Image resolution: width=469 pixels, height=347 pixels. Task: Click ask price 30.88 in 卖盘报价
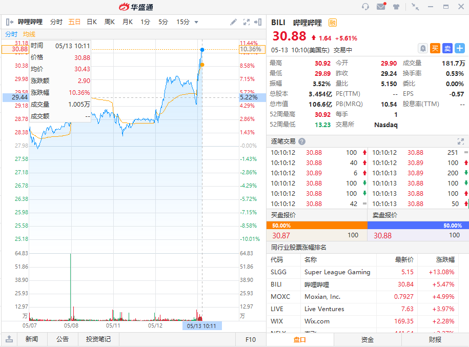[382, 235]
